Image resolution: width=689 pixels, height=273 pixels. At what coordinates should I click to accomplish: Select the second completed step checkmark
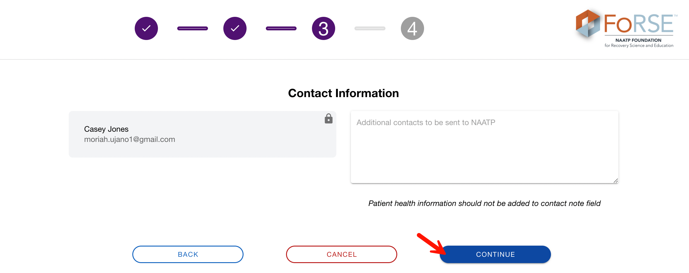(x=235, y=28)
